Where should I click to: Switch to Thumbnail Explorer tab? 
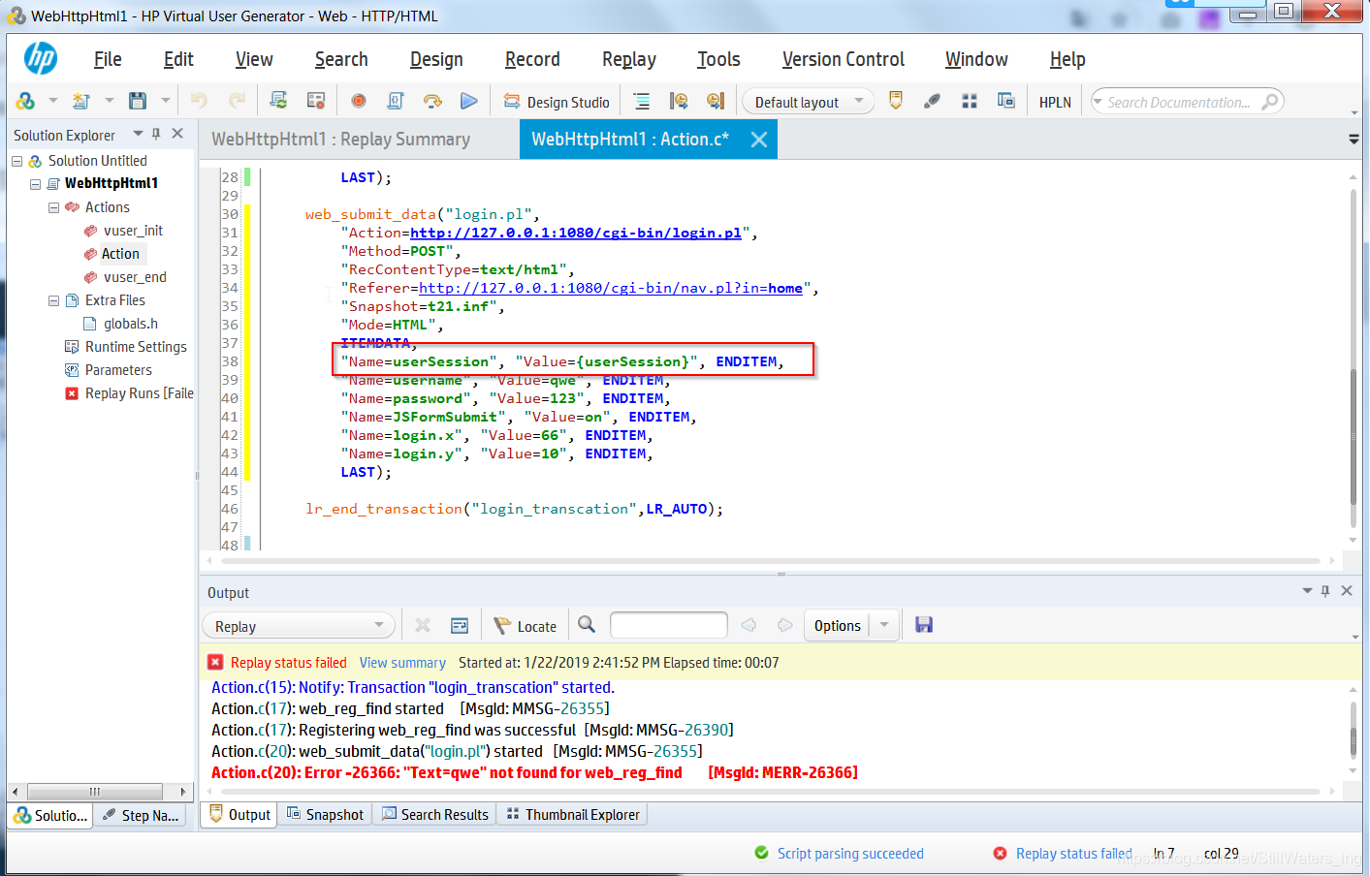click(573, 815)
